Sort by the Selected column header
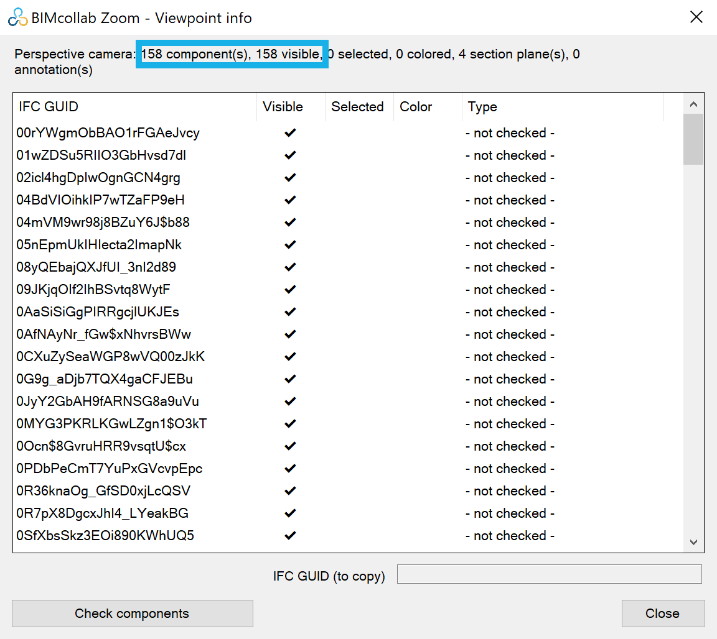This screenshot has width=717, height=639. (x=359, y=107)
